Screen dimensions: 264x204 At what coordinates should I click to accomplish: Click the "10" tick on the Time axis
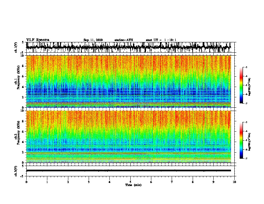pyautogui.click(x=234, y=182)
